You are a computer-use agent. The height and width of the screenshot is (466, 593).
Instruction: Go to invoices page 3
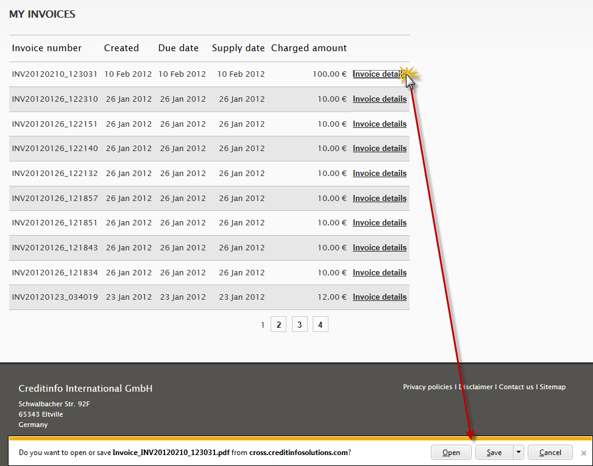click(x=299, y=325)
